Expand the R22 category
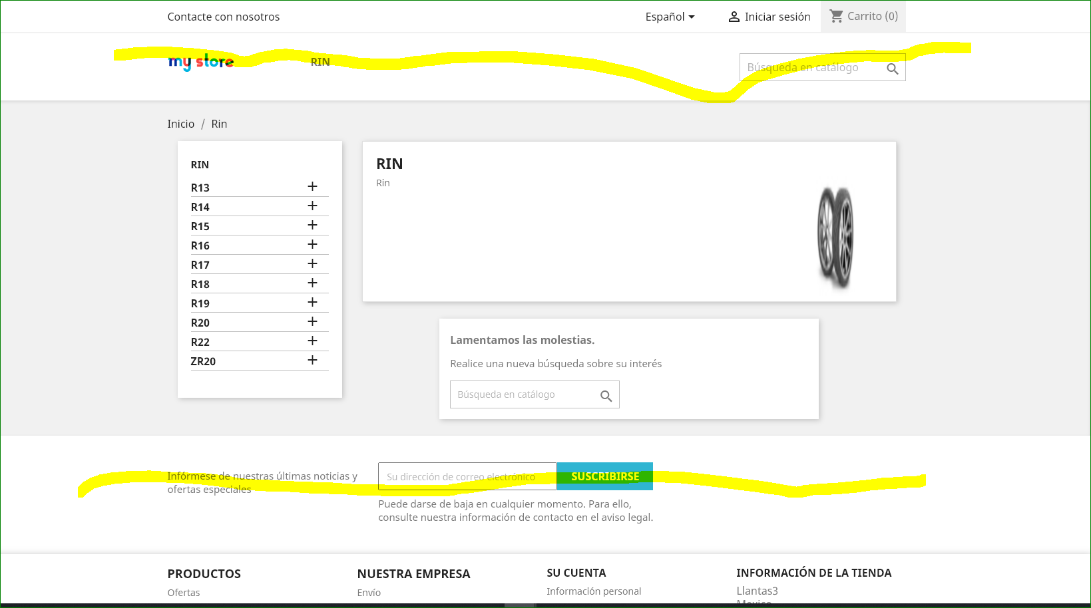The image size is (1091, 608). pyautogui.click(x=312, y=341)
